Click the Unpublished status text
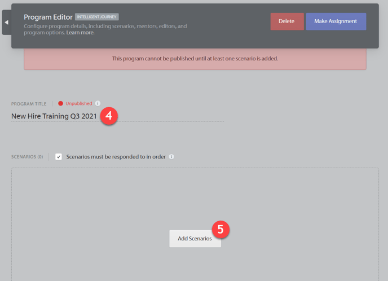 78,104
